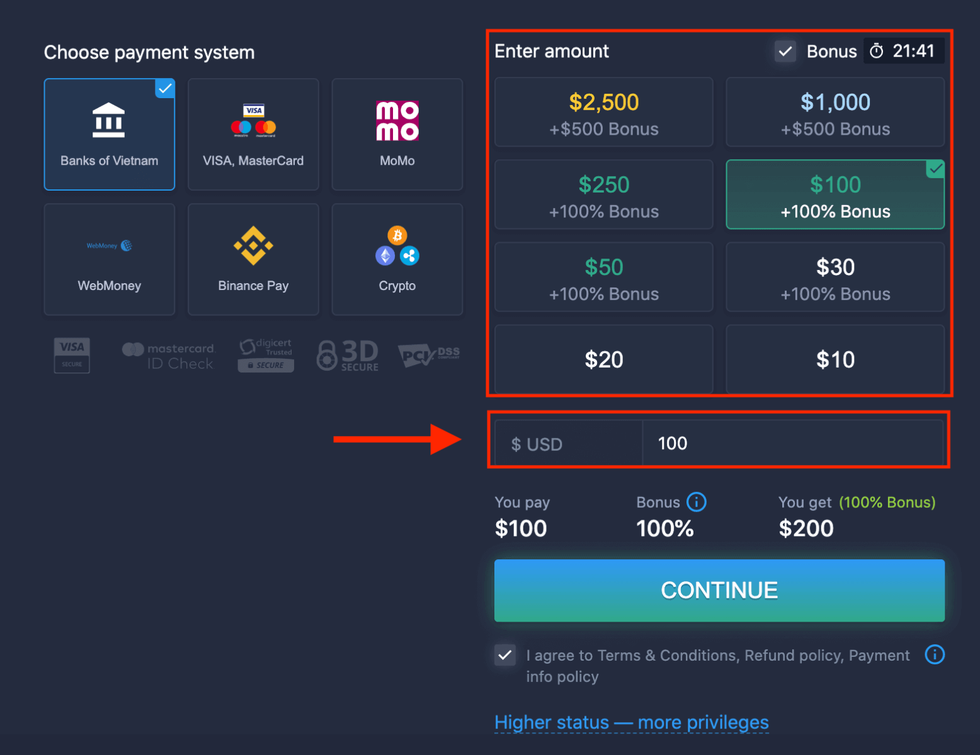Deselect the $100 amount checkmark

tap(935, 169)
